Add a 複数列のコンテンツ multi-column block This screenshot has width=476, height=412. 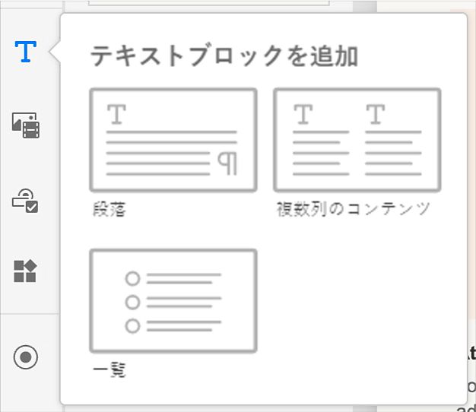(x=357, y=140)
